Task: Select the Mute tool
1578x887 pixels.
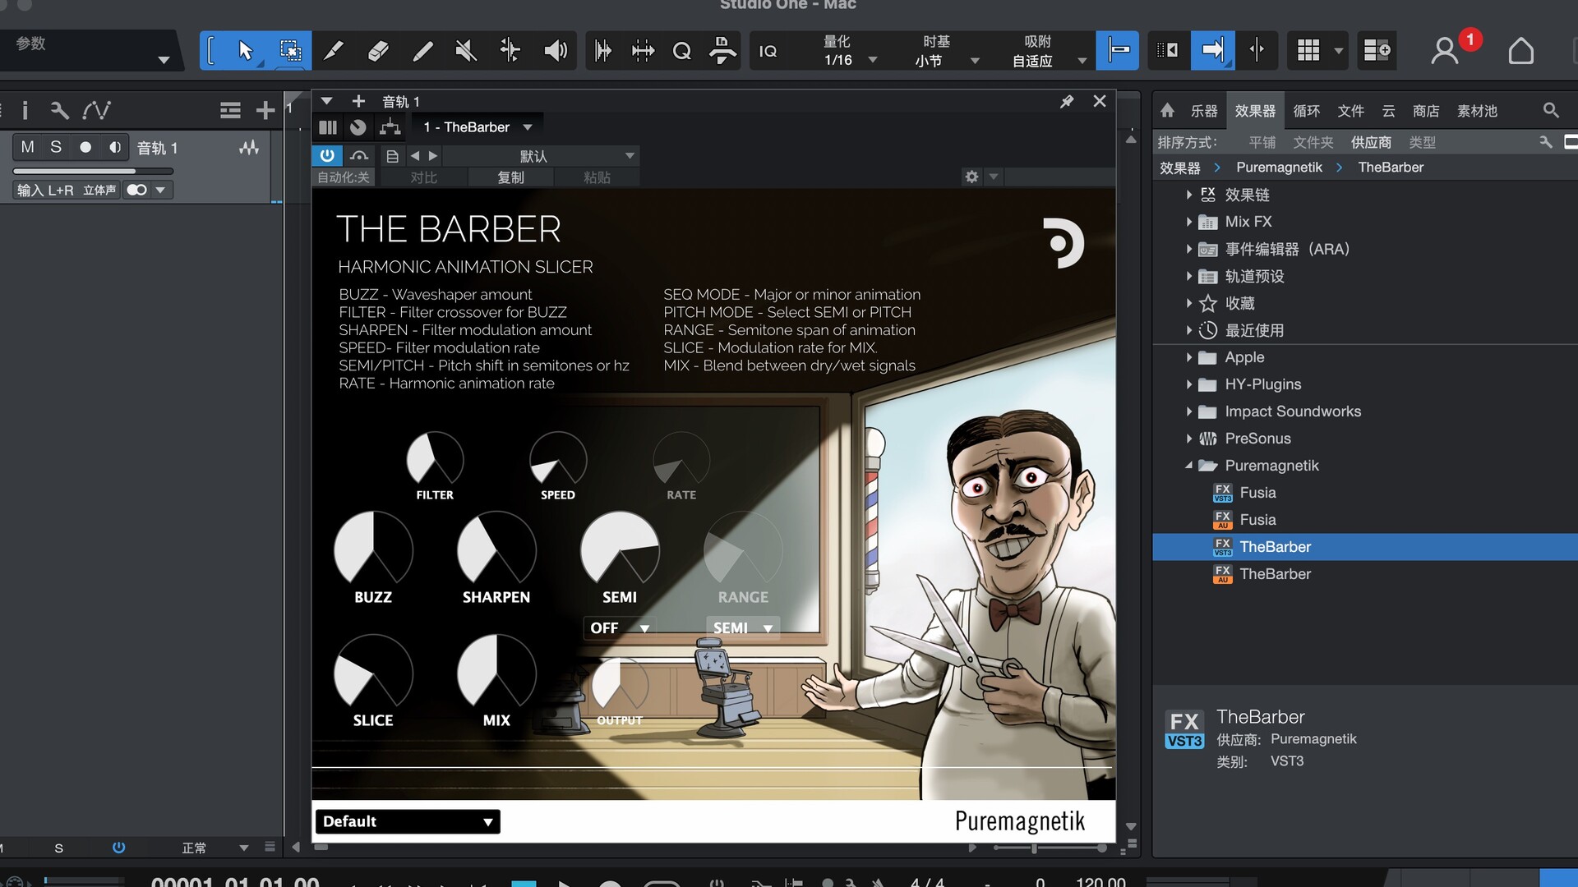Action: [466, 51]
